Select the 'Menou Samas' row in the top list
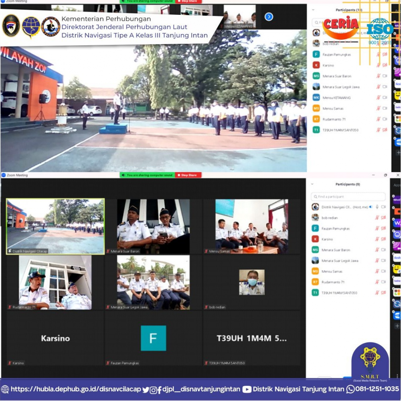The height and width of the screenshot is (401, 401). [349, 108]
